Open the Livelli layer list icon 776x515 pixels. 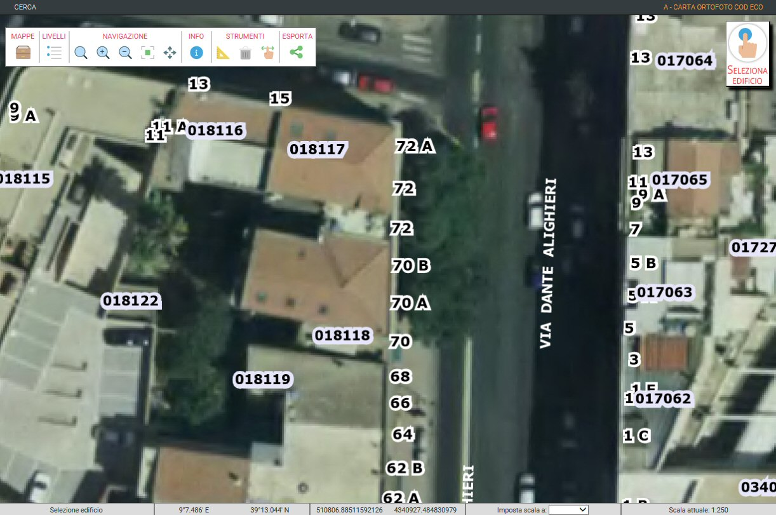pos(54,53)
